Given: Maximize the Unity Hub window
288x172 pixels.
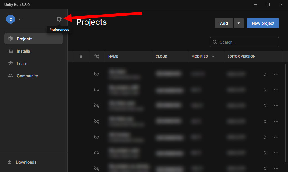Looking at the screenshot, I should (x=268, y=4).
